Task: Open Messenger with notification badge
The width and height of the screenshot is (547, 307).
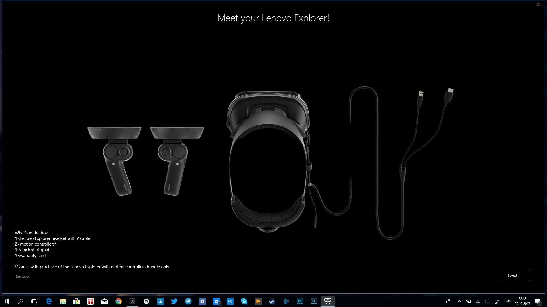Action: coord(216,301)
